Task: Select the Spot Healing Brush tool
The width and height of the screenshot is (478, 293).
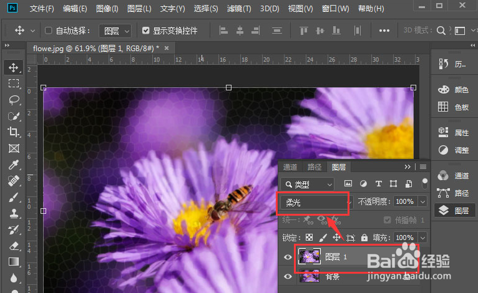Action: coord(13,181)
